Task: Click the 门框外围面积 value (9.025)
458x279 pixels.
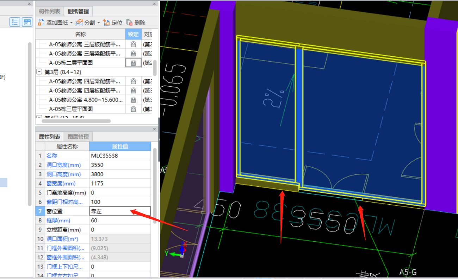Action: tap(120, 248)
